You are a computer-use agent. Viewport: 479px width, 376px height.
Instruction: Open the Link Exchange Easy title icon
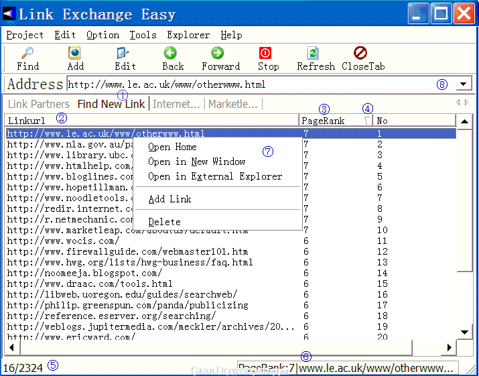[9, 13]
